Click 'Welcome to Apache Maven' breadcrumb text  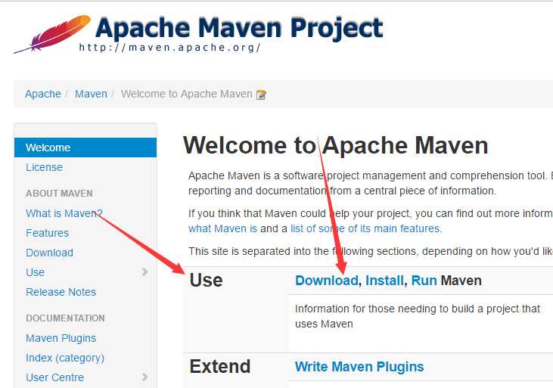pyautogui.click(x=187, y=94)
